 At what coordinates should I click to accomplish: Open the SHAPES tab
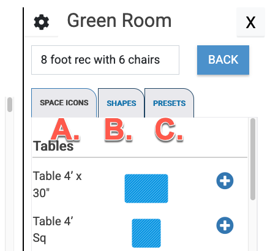pos(121,103)
